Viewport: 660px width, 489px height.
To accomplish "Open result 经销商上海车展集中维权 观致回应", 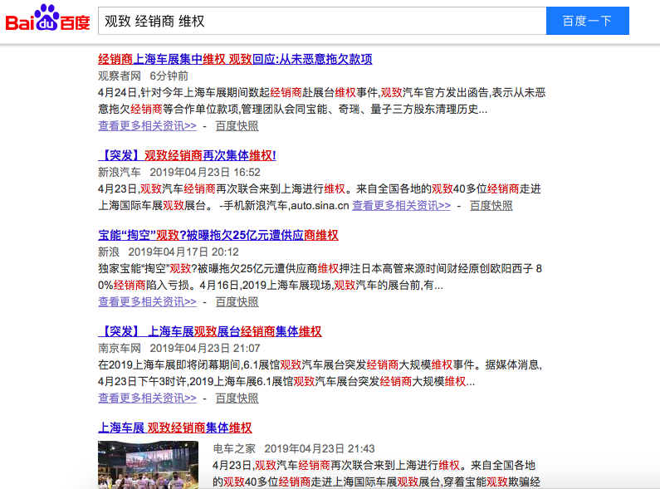I will pos(235,59).
